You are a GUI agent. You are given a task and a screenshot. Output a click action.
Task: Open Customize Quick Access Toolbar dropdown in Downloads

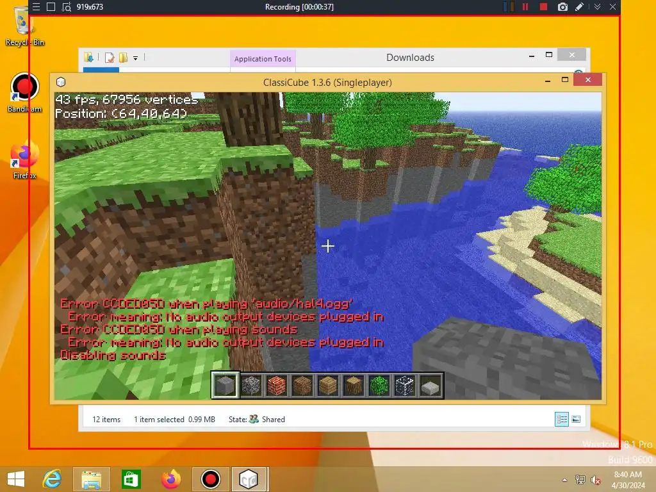(136, 58)
